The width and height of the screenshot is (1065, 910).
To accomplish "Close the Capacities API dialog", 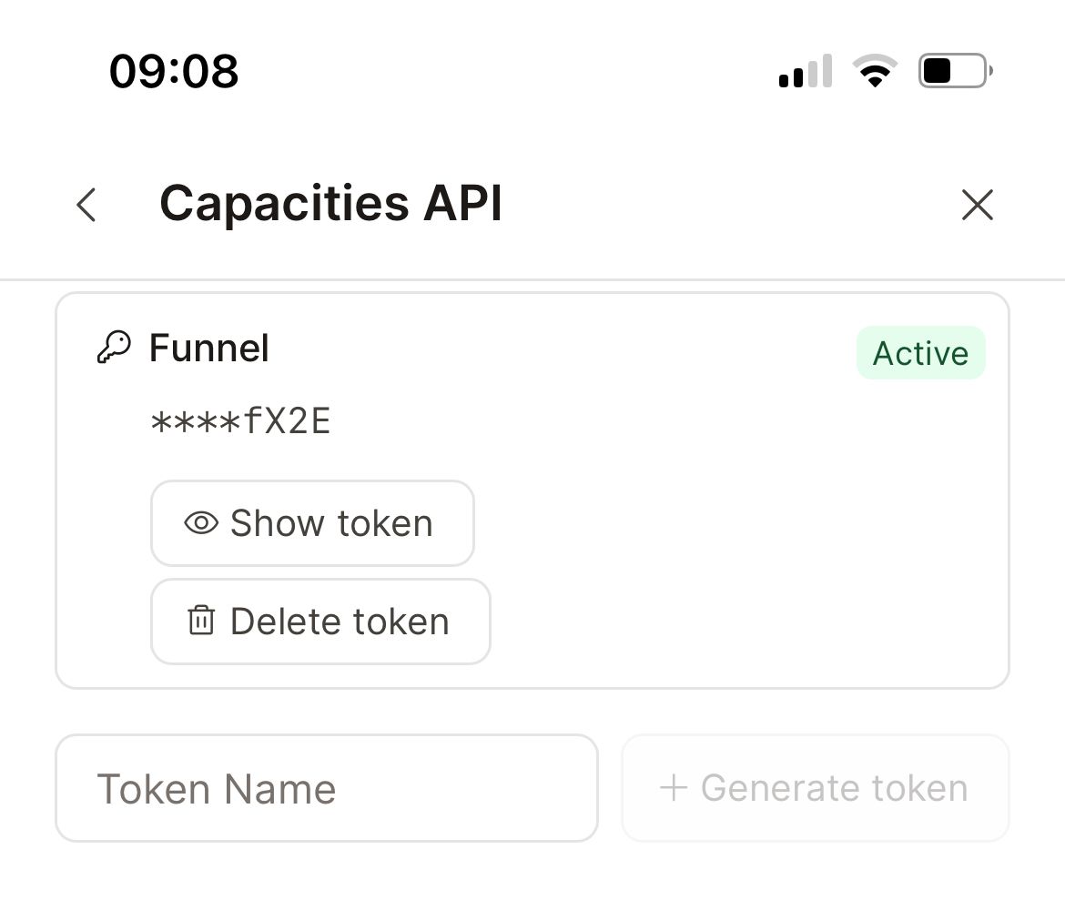I will pyautogui.click(x=978, y=206).
